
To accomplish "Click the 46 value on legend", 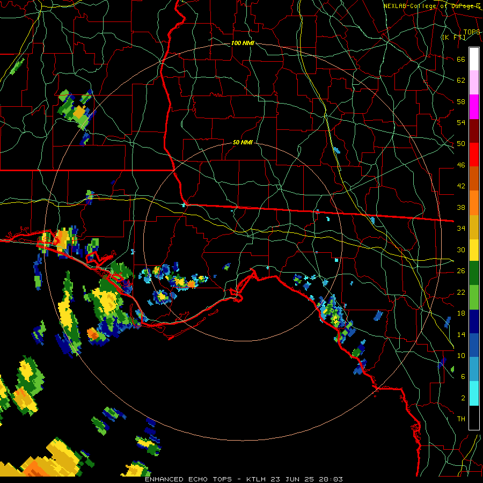I will [x=461, y=165].
